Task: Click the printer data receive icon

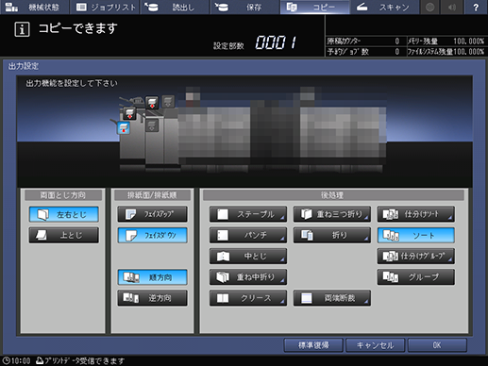Action: click(x=40, y=360)
